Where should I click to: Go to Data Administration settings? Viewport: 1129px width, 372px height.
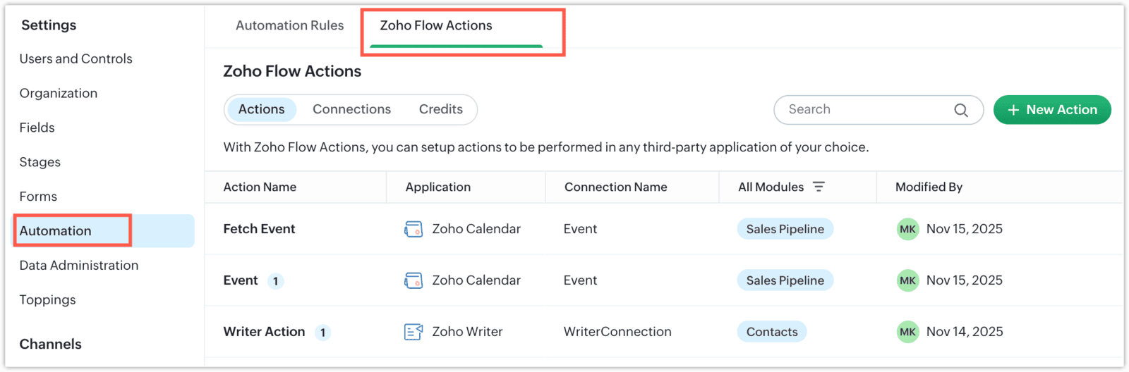(x=78, y=265)
